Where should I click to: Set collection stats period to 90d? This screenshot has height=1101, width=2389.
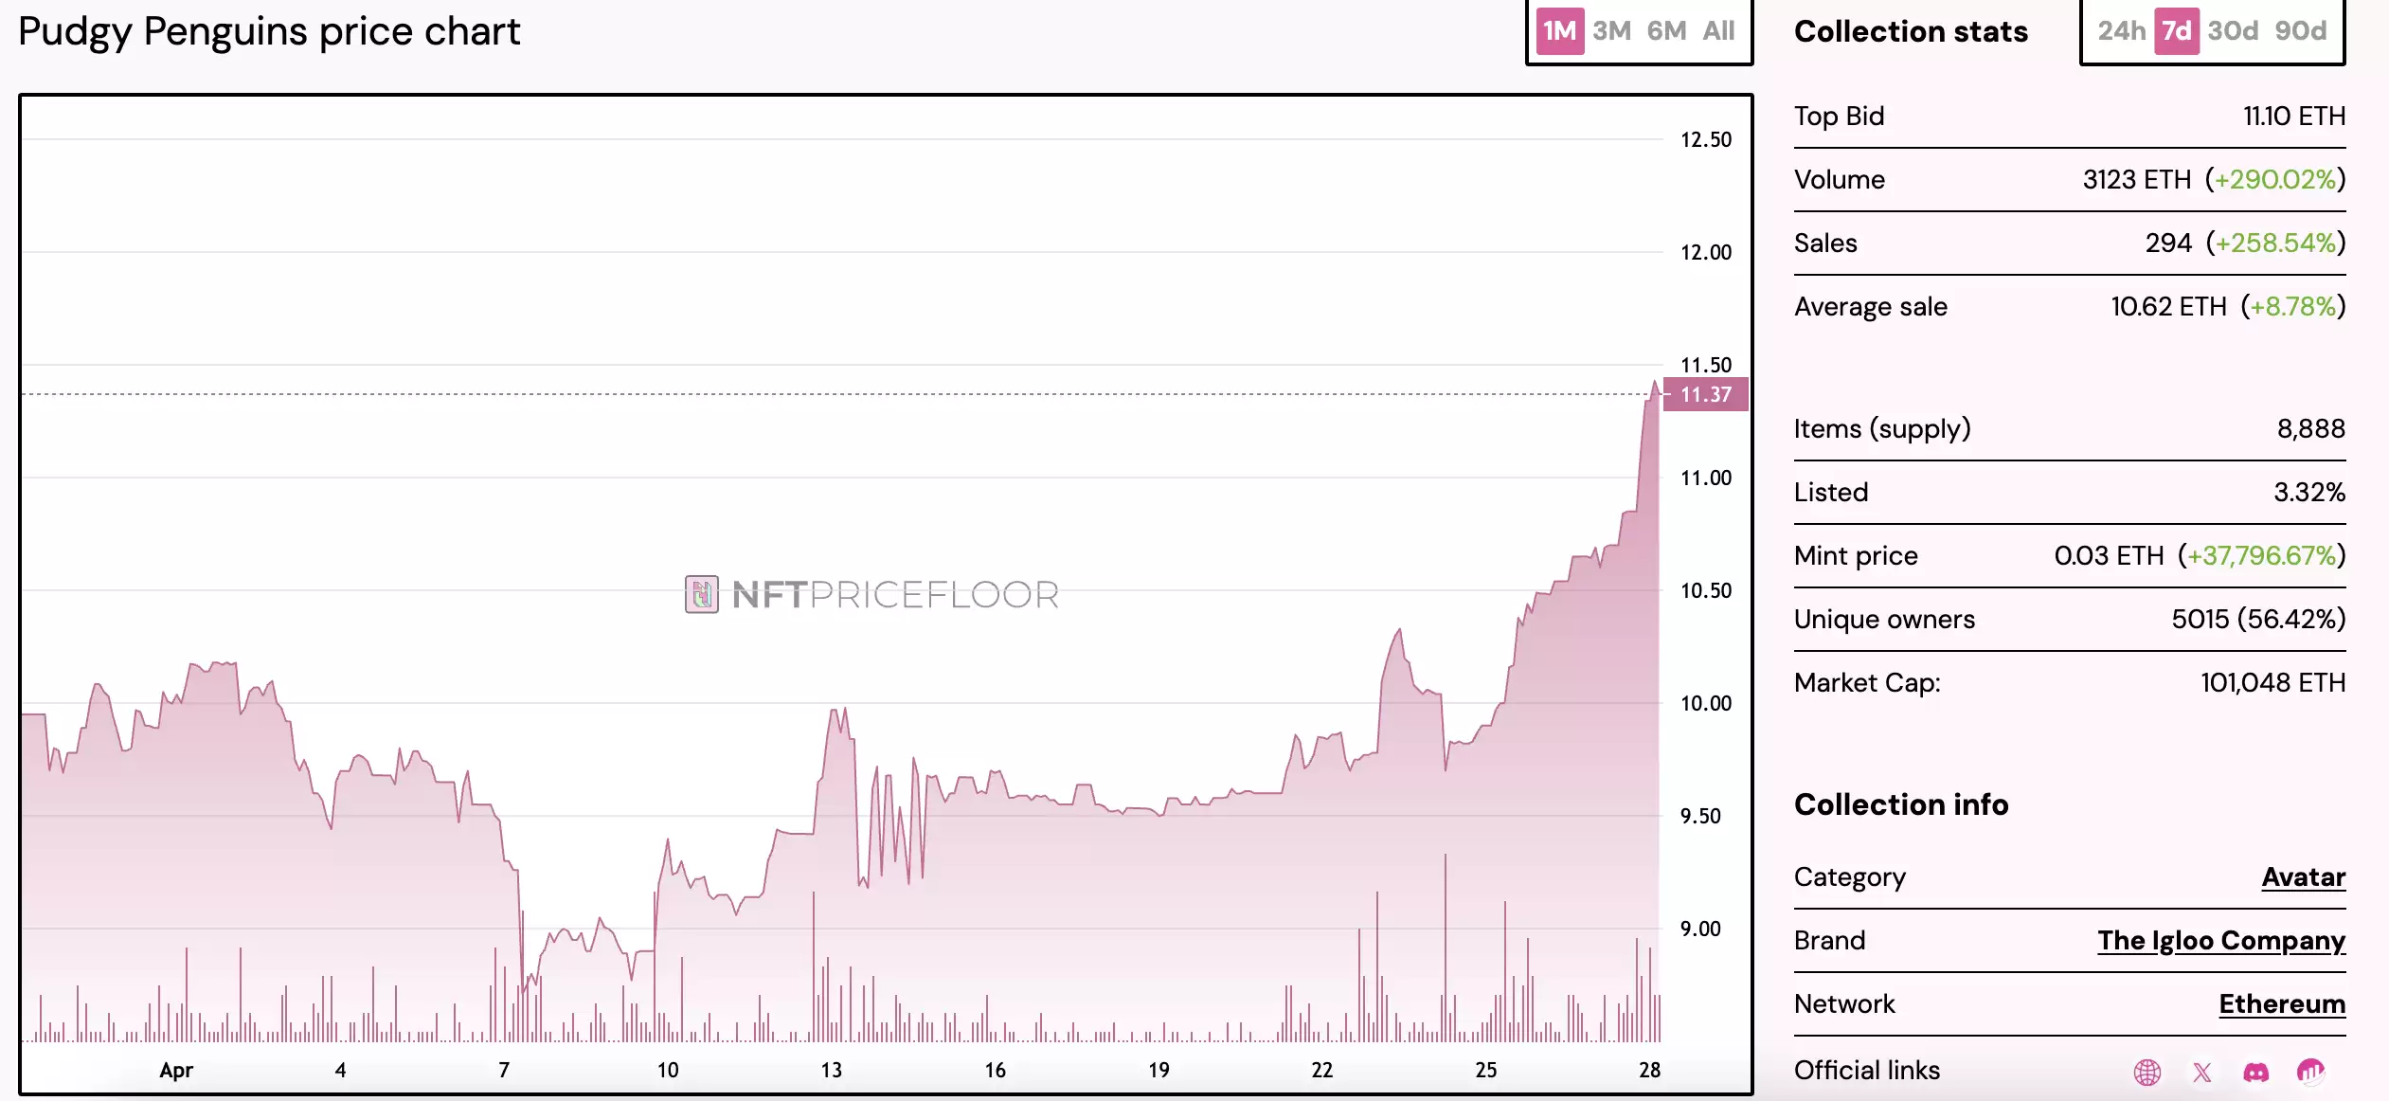point(2300,31)
